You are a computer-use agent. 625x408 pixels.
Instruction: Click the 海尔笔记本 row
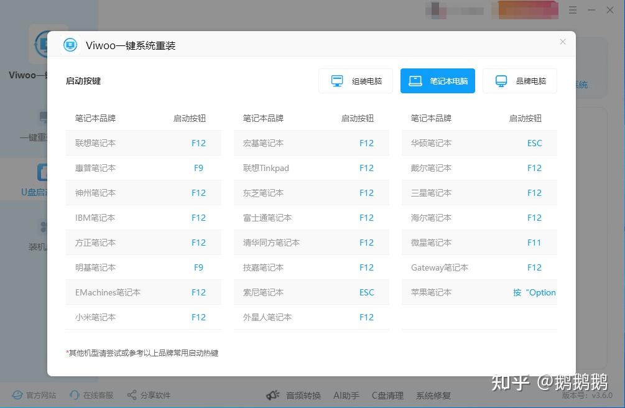point(479,218)
